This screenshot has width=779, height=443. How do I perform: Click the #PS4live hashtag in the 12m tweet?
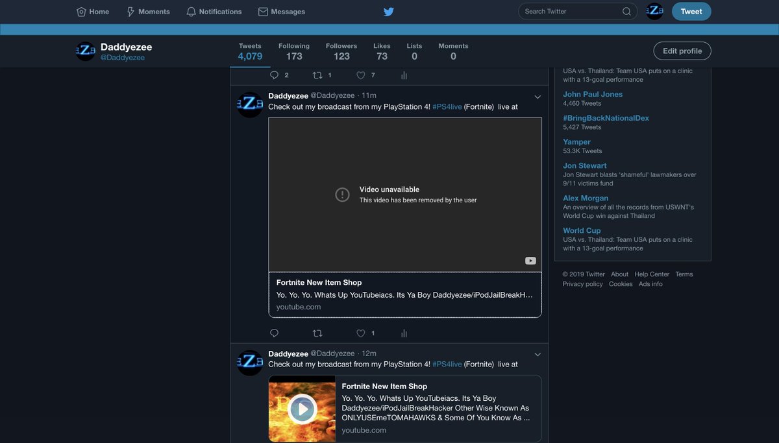(x=447, y=365)
